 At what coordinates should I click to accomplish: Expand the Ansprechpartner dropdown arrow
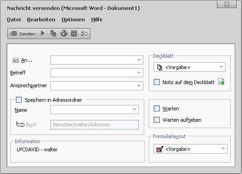139,86
